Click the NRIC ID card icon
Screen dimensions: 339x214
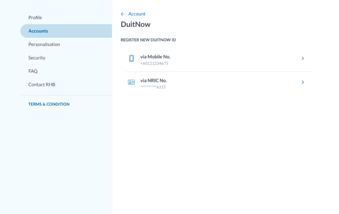131,82
